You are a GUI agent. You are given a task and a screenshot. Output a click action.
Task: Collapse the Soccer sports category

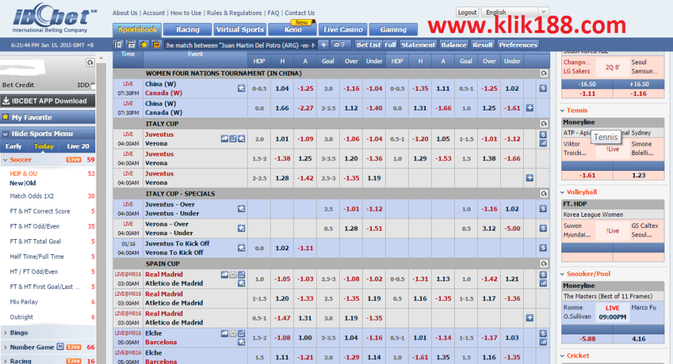[5, 160]
